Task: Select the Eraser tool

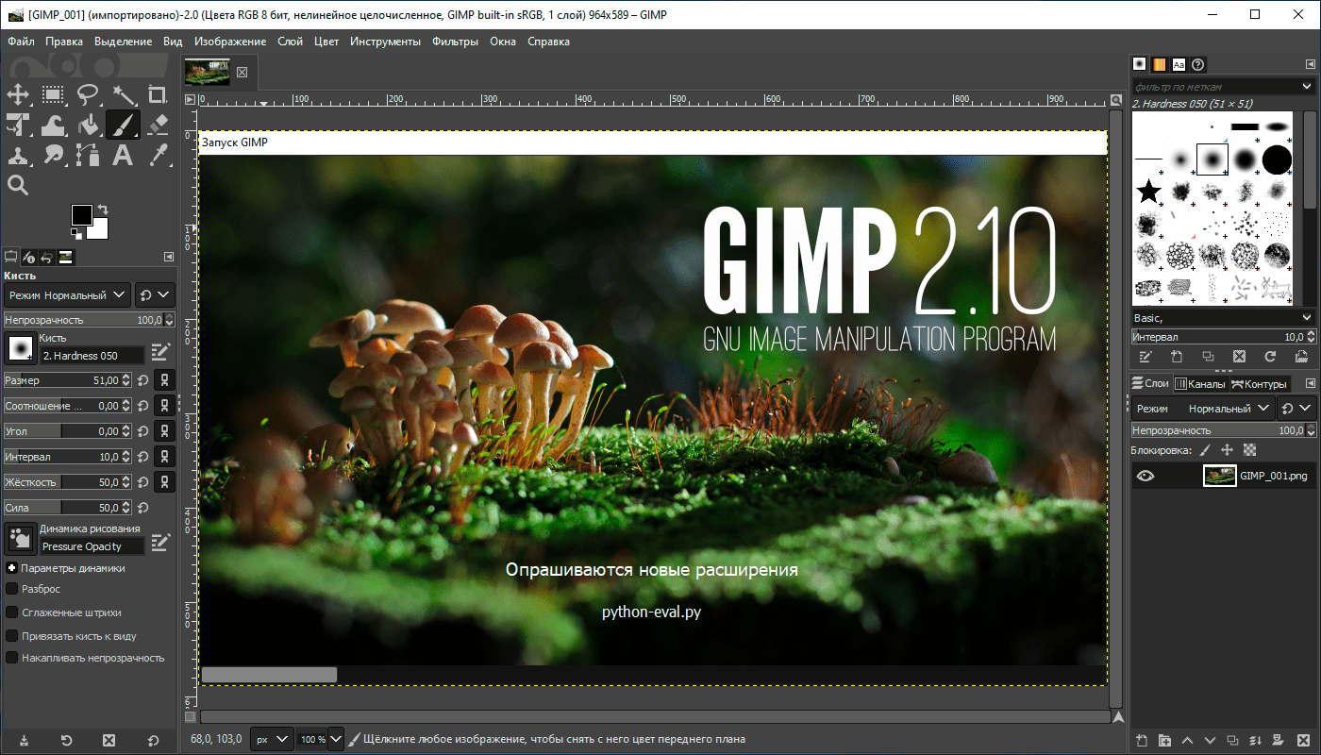Action: [x=158, y=125]
